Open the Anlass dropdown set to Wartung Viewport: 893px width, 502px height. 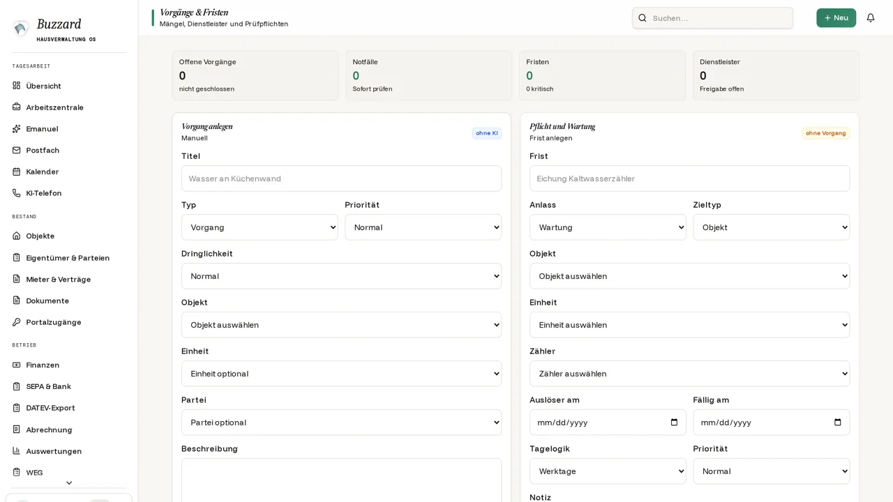(x=608, y=227)
